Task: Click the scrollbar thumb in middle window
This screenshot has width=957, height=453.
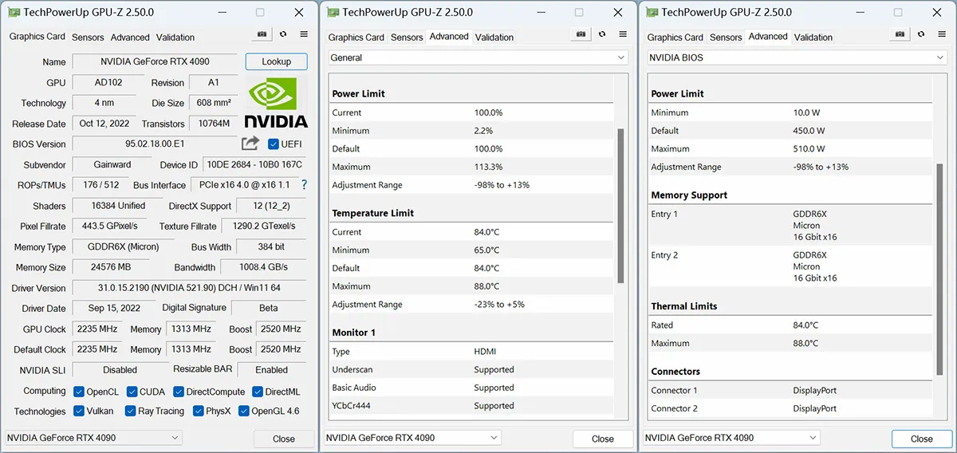Action: pyautogui.click(x=620, y=205)
